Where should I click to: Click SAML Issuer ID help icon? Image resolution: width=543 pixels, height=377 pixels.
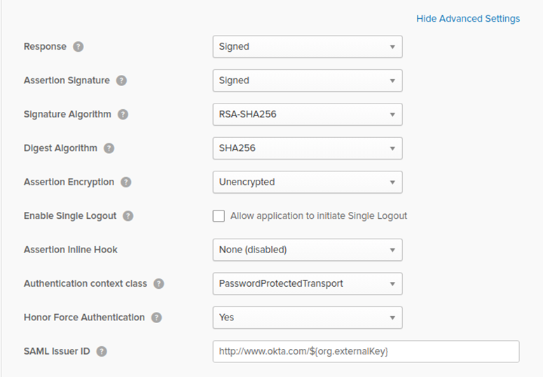(x=102, y=351)
